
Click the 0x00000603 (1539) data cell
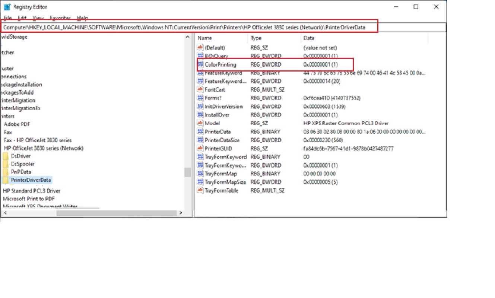point(325,107)
